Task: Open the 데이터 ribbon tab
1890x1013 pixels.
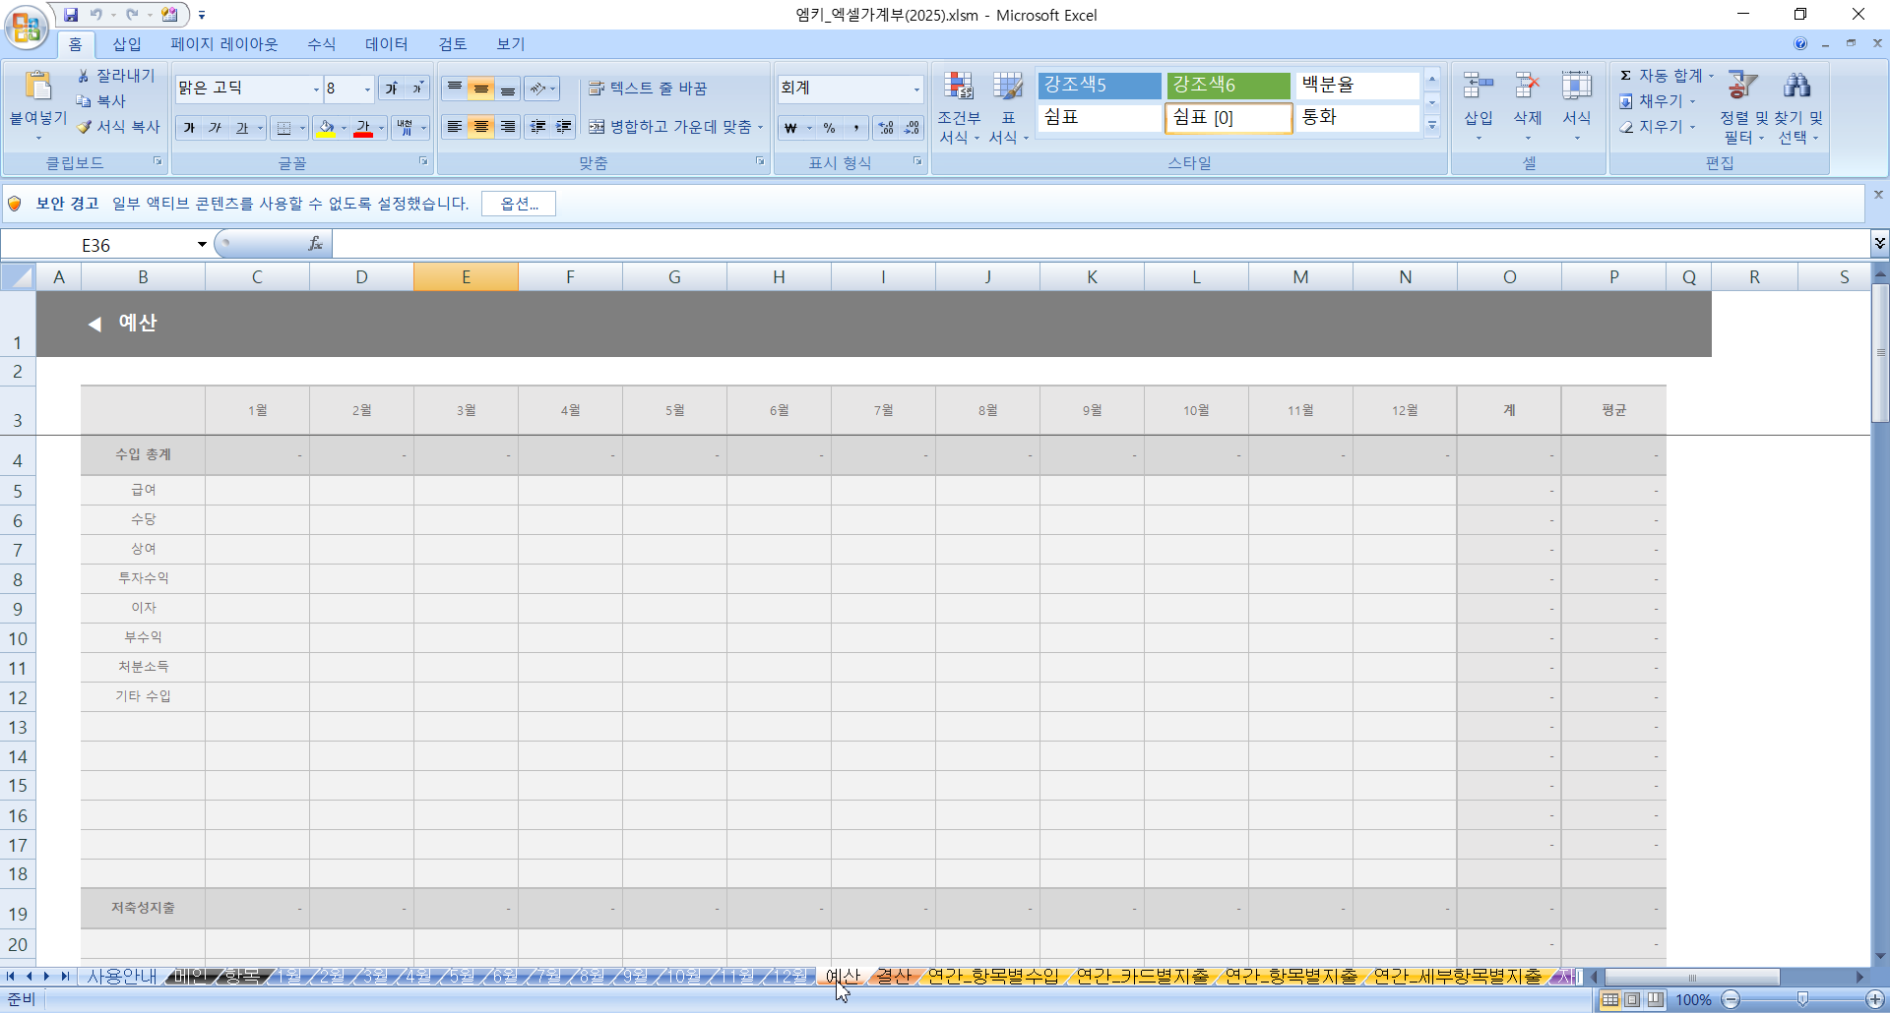Action: 387,44
